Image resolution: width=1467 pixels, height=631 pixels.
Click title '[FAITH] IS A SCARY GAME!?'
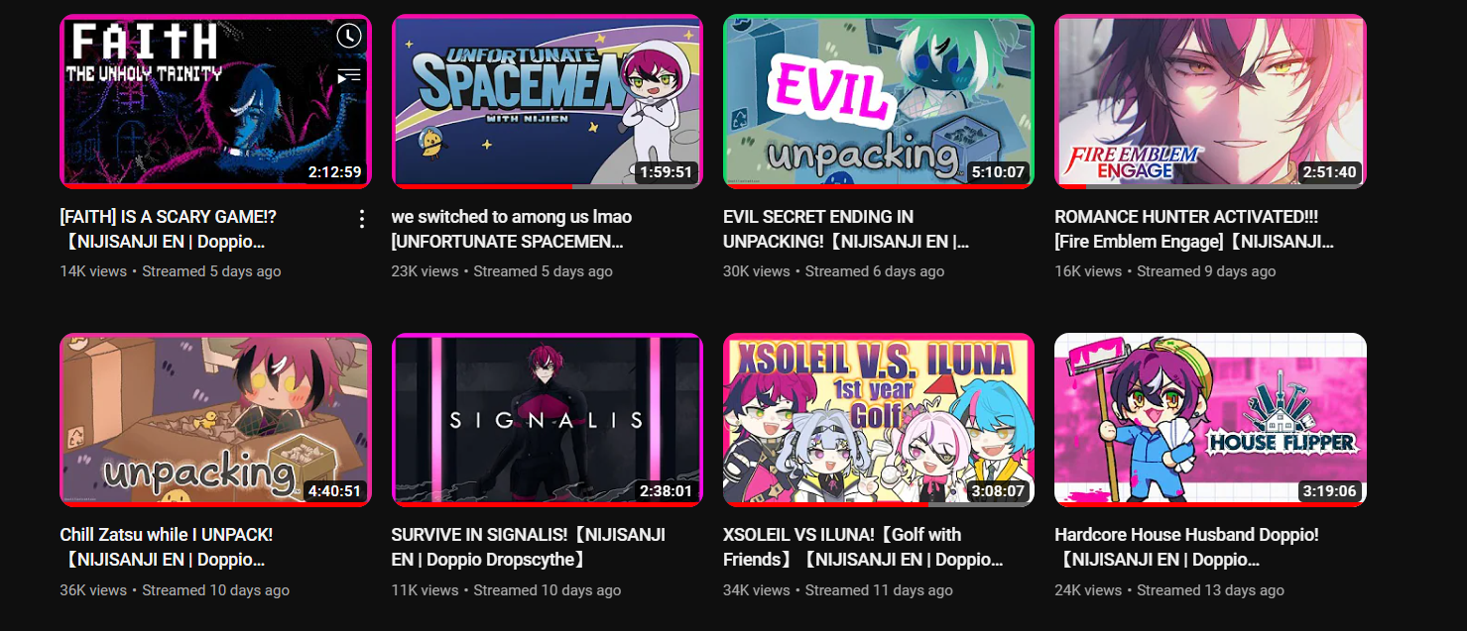(169, 217)
